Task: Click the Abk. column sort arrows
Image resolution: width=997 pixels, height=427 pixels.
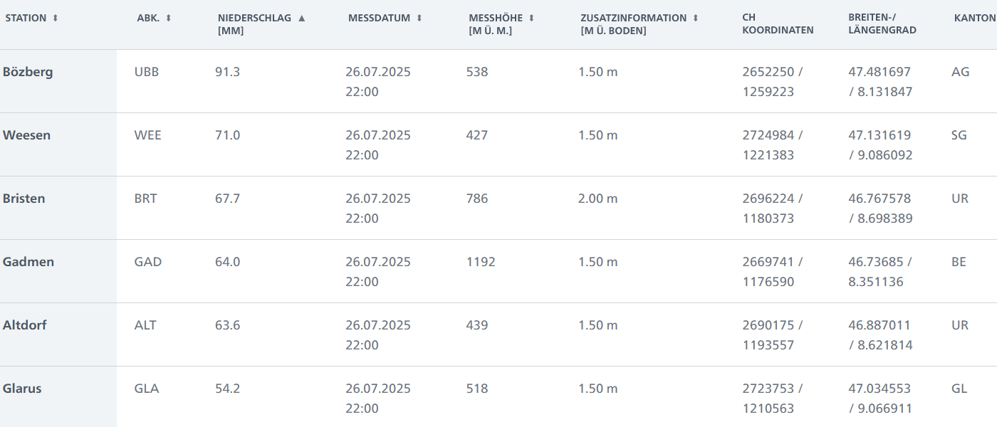Action: (169, 18)
